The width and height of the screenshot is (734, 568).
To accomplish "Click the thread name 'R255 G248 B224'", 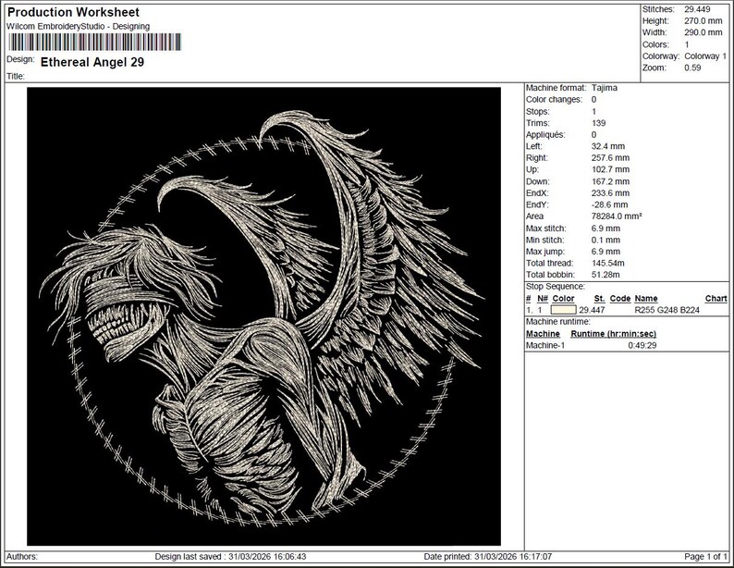I will click(667, 310).
